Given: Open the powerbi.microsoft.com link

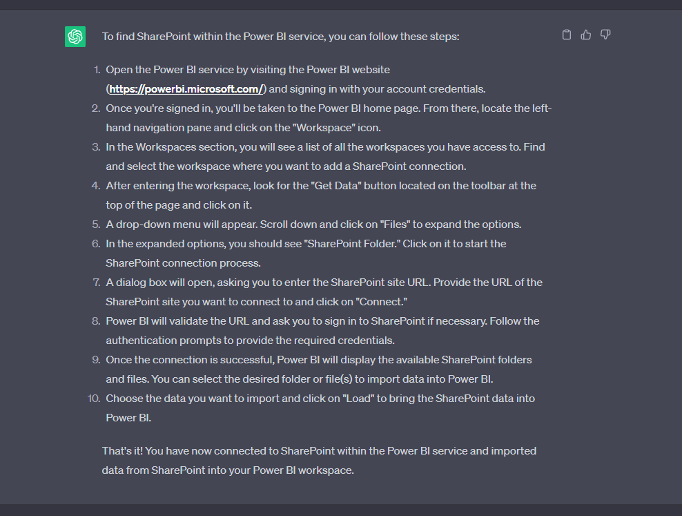Looking at the screenshot, I should click(186, 88).
